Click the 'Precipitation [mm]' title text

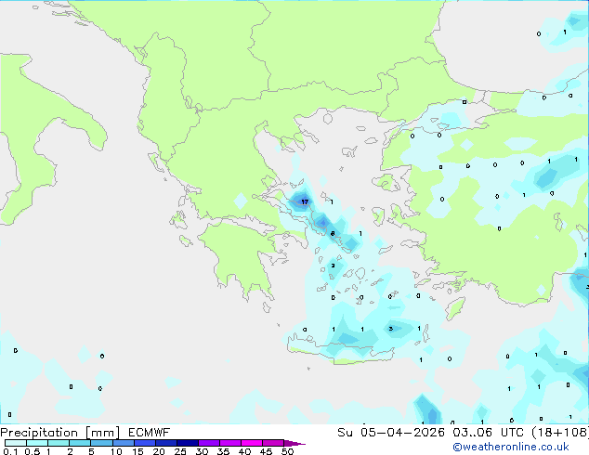pyautogui.click(x=60, y=433)
